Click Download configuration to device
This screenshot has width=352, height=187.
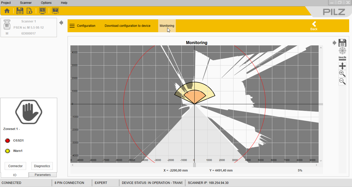(127, 26)
